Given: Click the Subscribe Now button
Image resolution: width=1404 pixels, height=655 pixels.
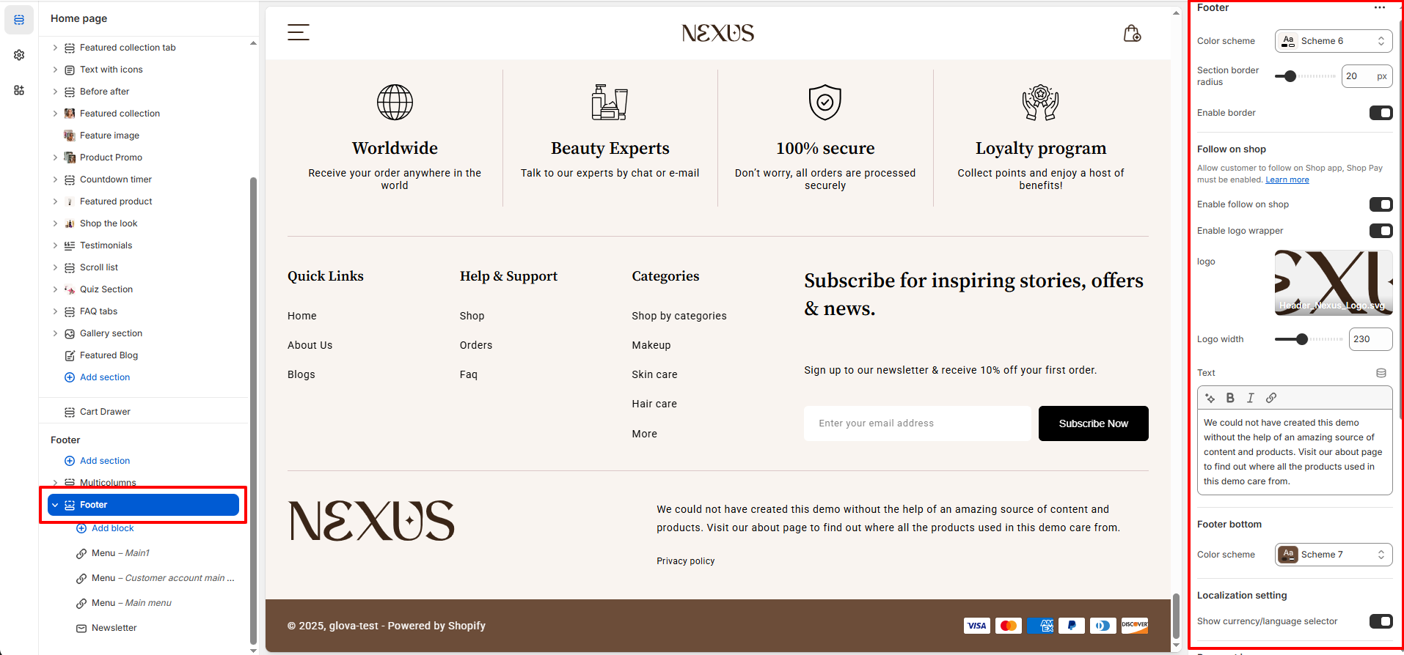Looking at the screenshot, I should pos(1093,423).
